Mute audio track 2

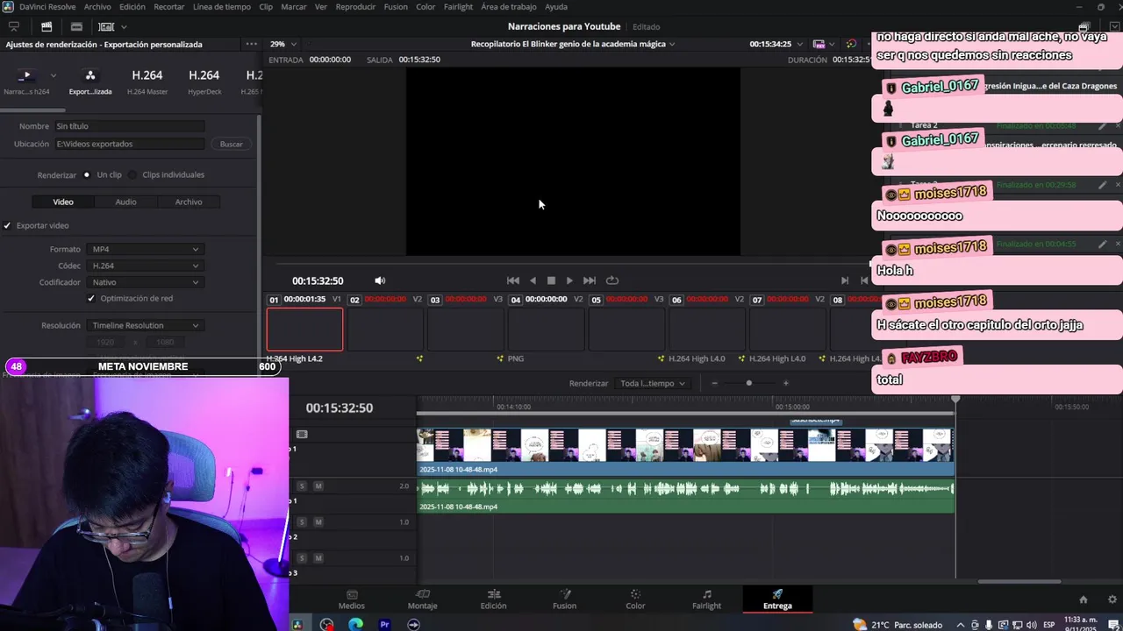(318, 521)
